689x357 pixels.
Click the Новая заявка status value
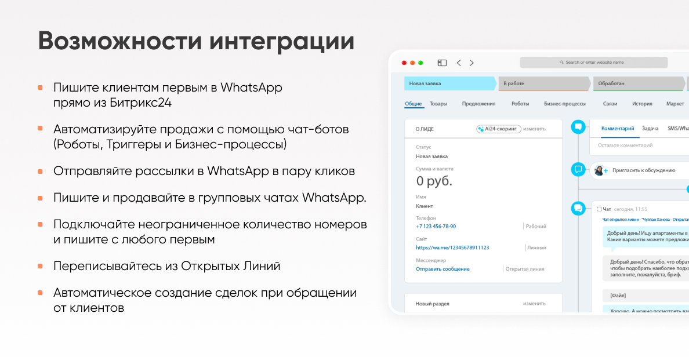pyautogui.click(x=431, y=156)
